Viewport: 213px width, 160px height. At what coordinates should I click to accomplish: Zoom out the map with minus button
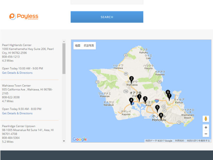pyautogui.click(x=206, y=134)
